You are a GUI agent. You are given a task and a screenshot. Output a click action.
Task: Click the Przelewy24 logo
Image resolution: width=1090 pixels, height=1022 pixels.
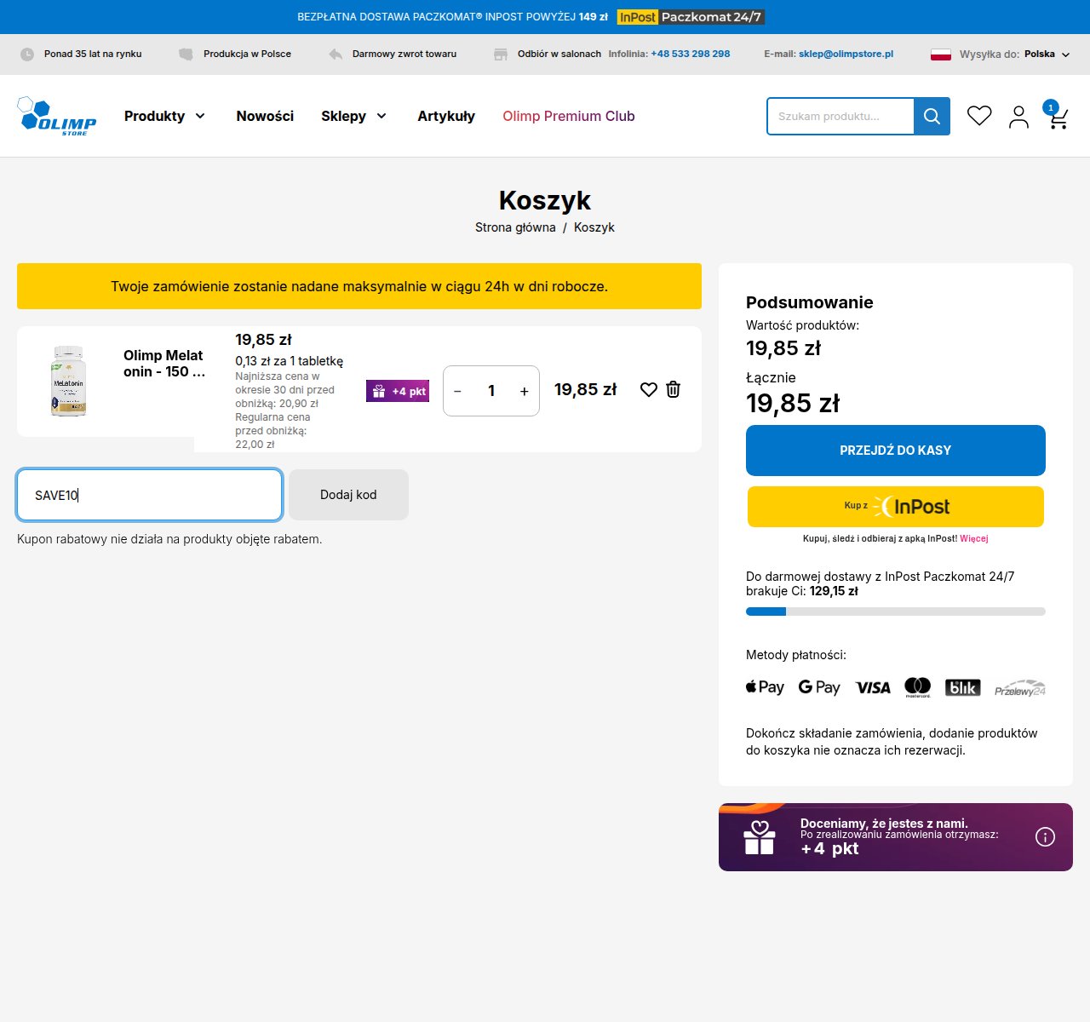(1020, 688)
